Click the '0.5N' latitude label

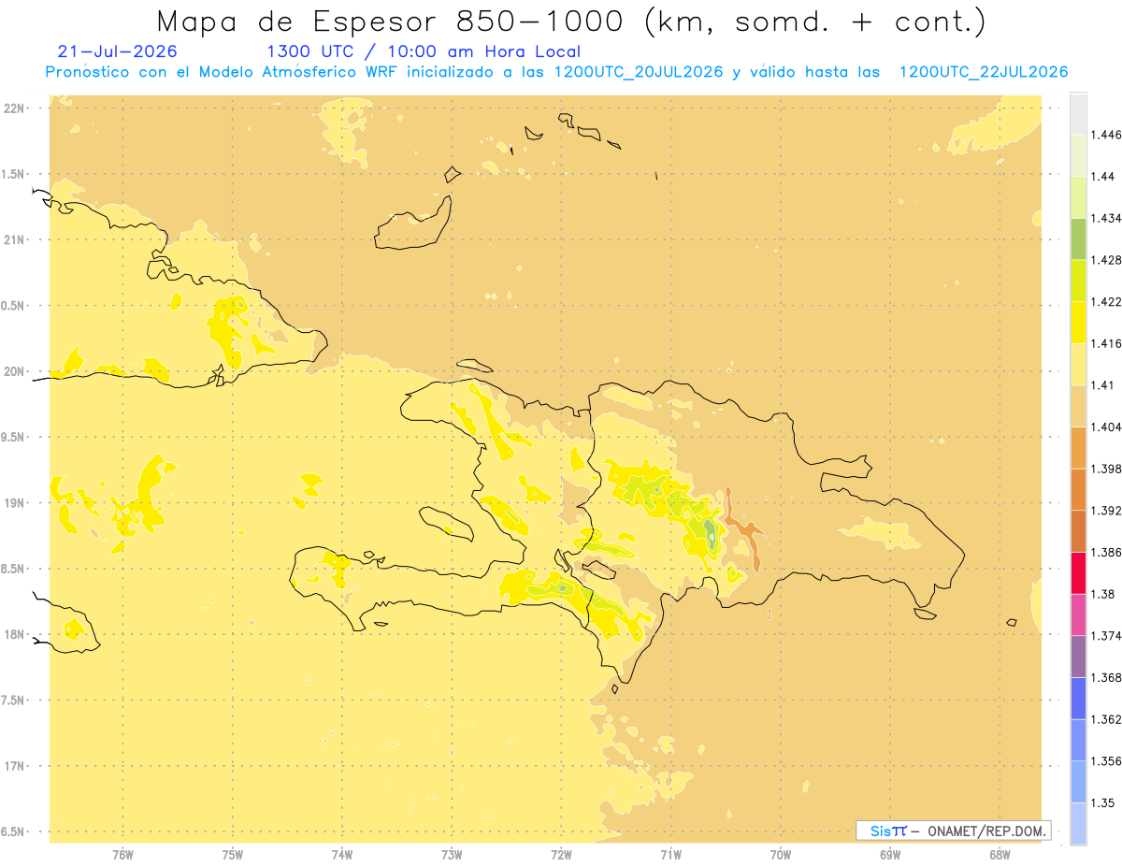pyautogui.click(x=14, y=306)
